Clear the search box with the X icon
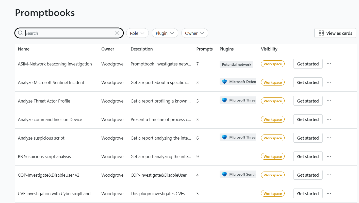The image size is (359, 203). (117, 33)
